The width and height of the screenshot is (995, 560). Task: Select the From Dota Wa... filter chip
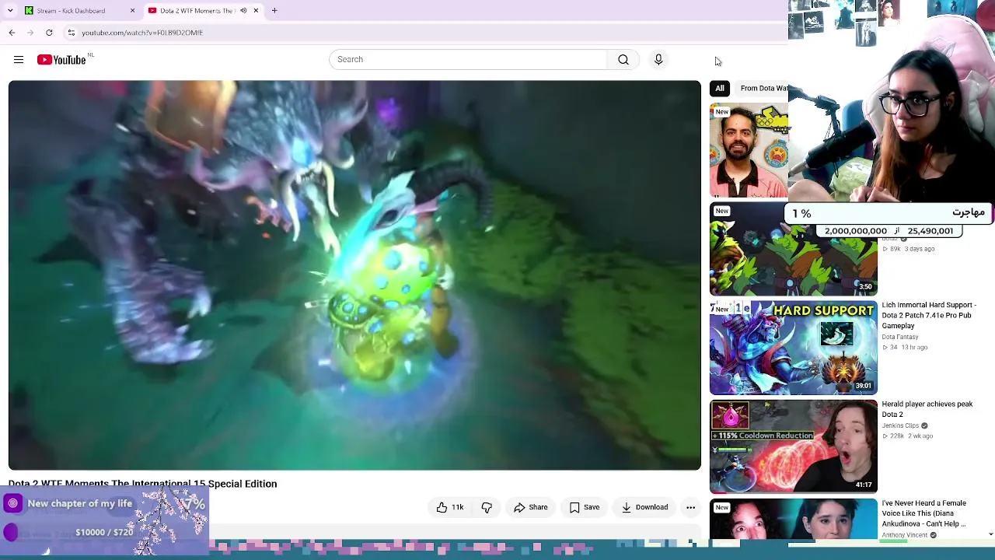(763, 89)
